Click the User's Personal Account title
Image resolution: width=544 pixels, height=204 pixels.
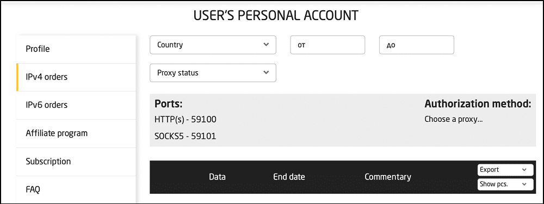pos(276,16)
